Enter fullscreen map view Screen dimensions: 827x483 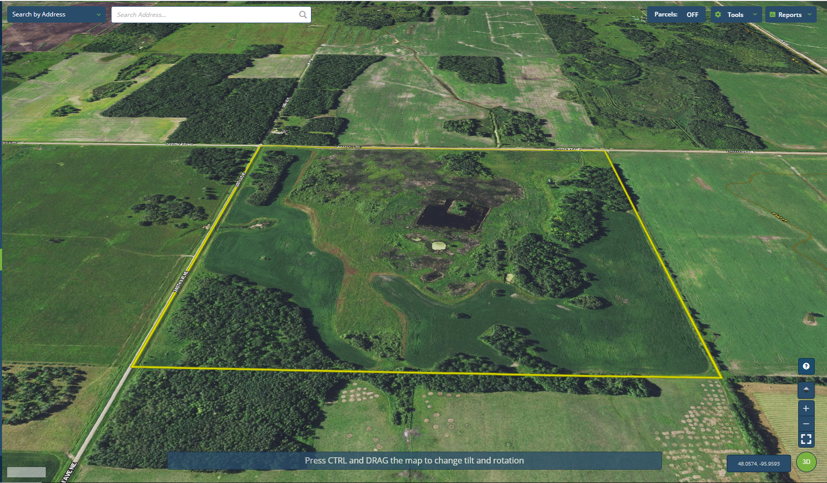coord(806,439)
